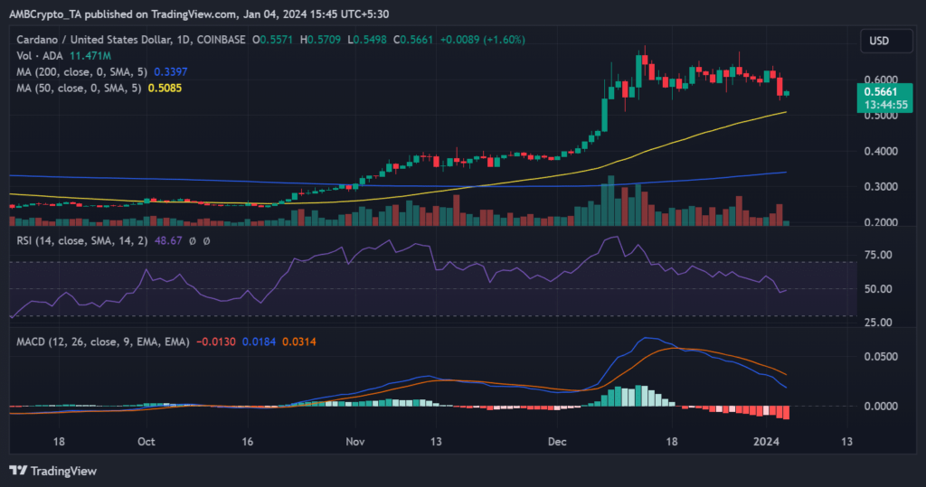Select the MA 200 indicator legend
The height and width of the screenshot is (487, 926).
tap(77, 71)
